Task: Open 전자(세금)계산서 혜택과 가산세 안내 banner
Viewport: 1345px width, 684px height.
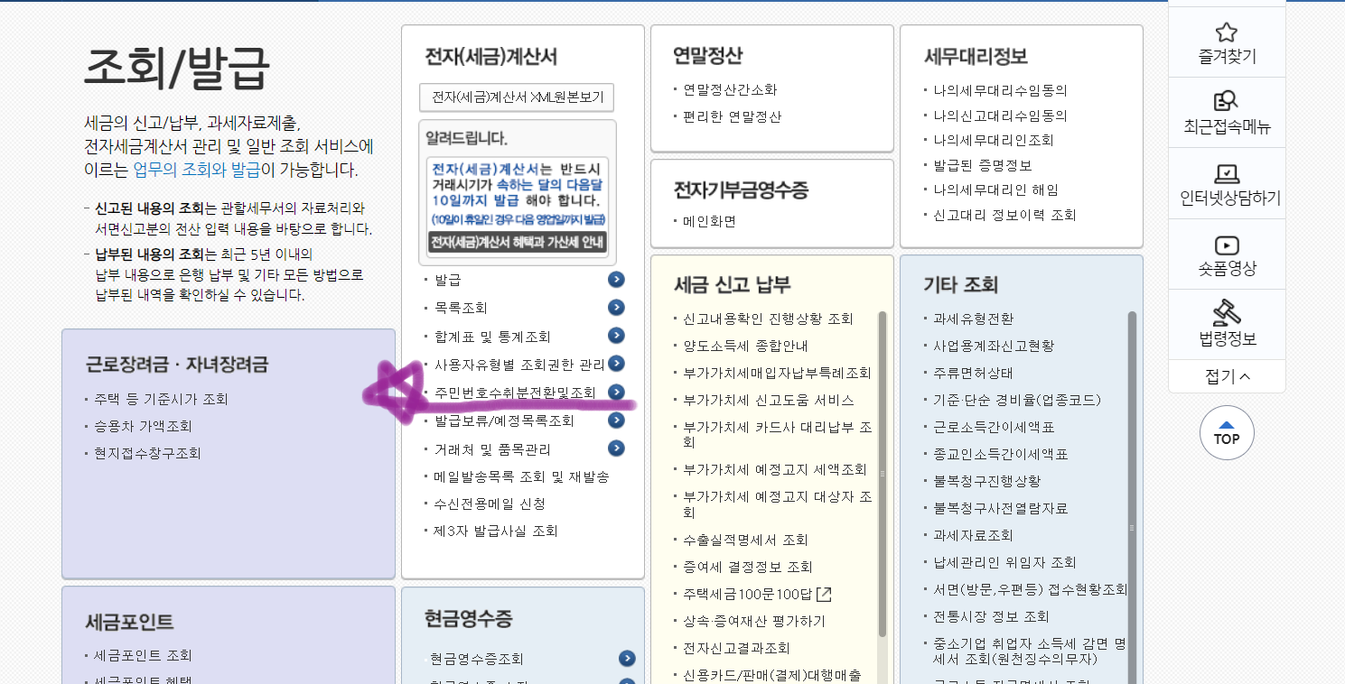Action: [518, 242]
